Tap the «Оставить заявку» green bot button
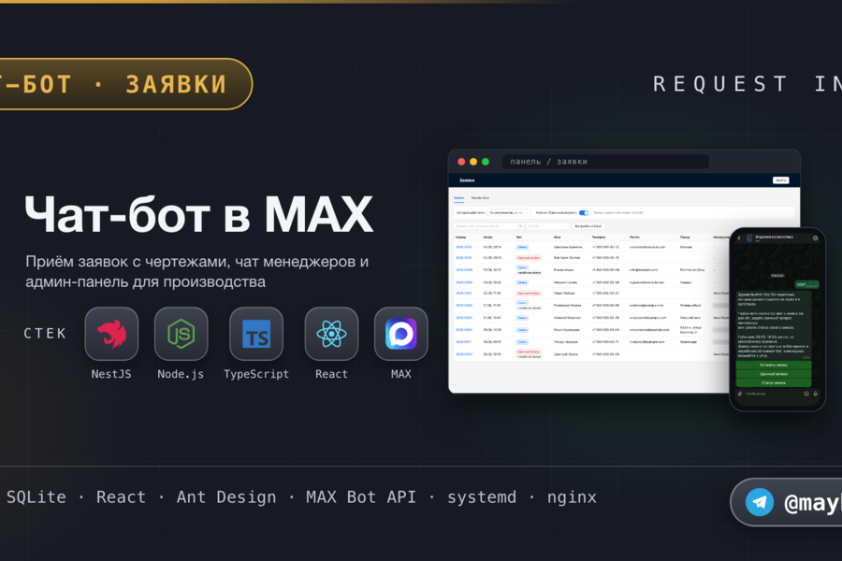The width and height of the screenshot is (842, 561). (x=774, y=365)
